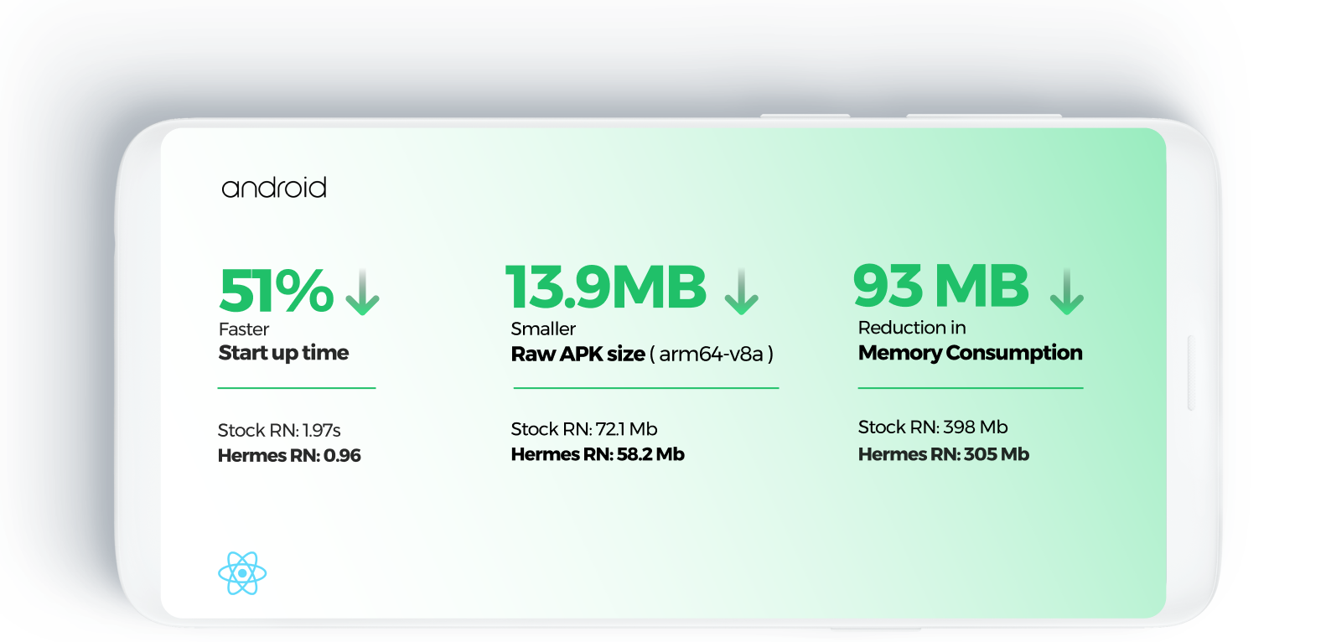This screenshot has height=642, width=1326.
Task: Select the 93 MB headline figure
Action: click(940, 286)
